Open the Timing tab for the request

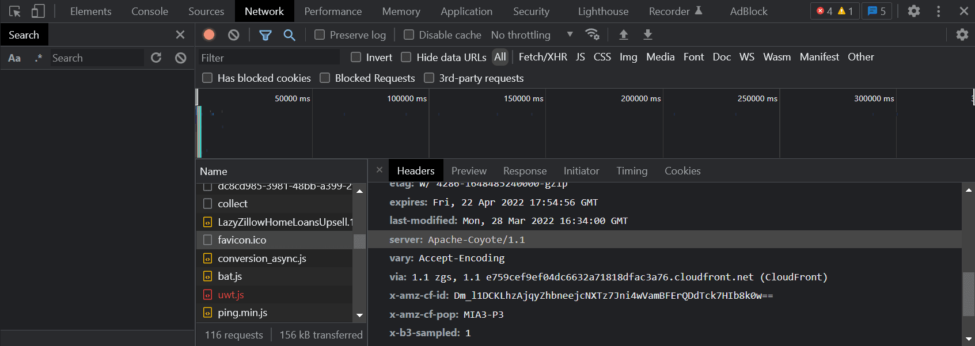point(632,171)
